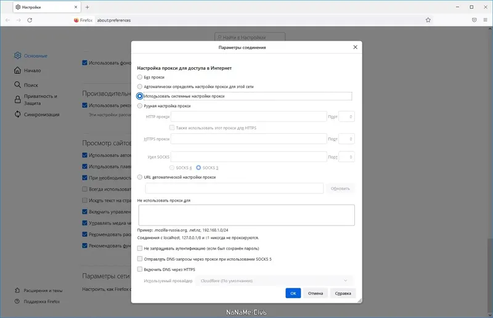Image resolution: width=493 pixels, height=318 pixels.
Task: Click the Отмена button
Action: coord(316,293)
